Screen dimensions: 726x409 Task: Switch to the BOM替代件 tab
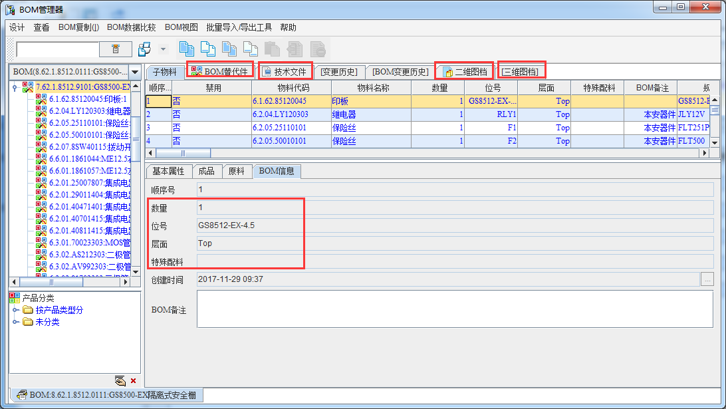point(219,71)
